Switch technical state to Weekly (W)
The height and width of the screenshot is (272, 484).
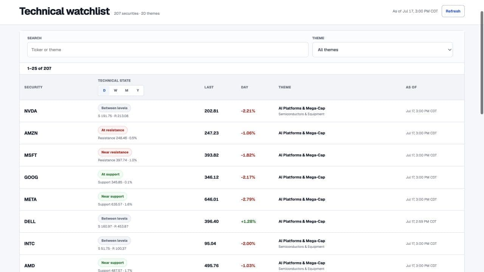pos(115,90)
